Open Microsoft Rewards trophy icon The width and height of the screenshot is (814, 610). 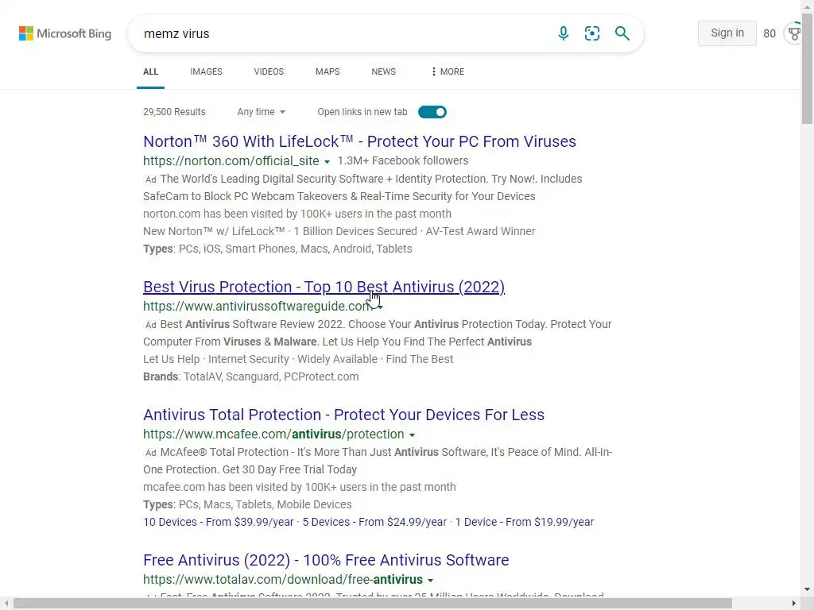[x=794, y=33]
